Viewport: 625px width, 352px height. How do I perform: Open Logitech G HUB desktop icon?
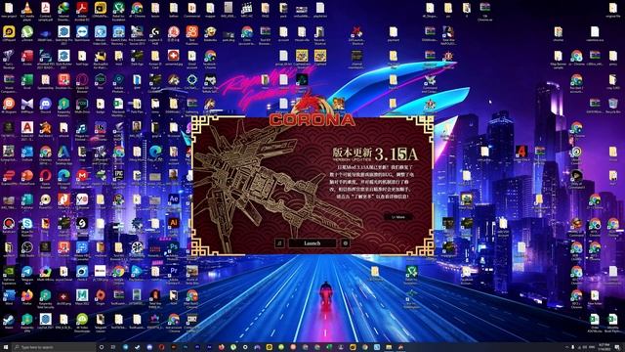pos(155,34)
